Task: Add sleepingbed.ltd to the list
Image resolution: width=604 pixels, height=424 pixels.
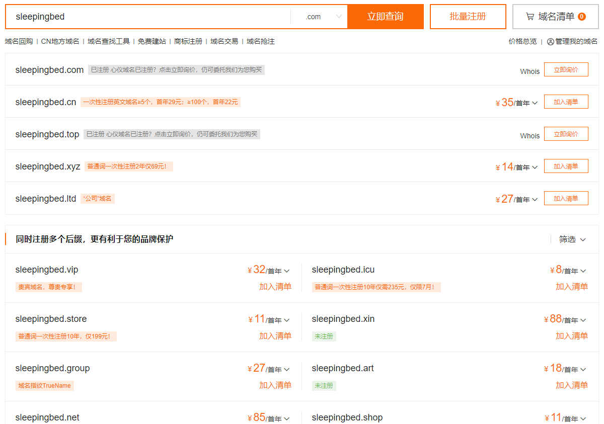Action: tap(566, 199)
